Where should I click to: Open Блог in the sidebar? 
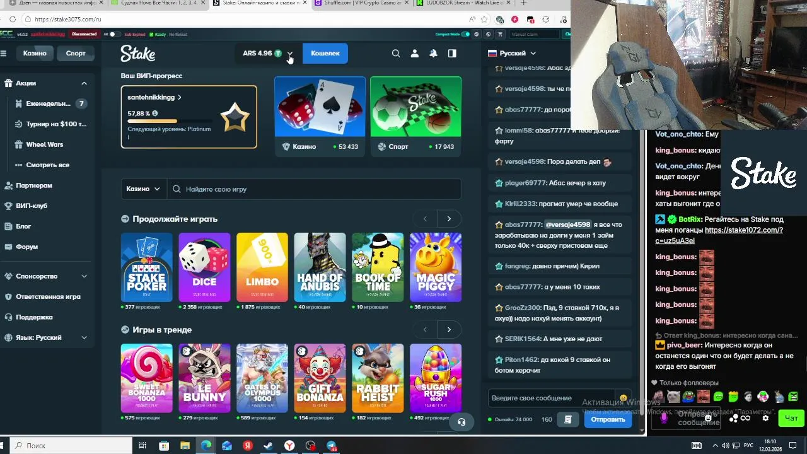[23, 226]
